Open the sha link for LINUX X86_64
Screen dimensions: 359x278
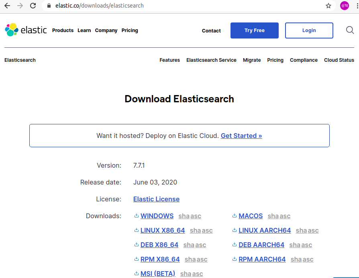[x=195, y=230]
